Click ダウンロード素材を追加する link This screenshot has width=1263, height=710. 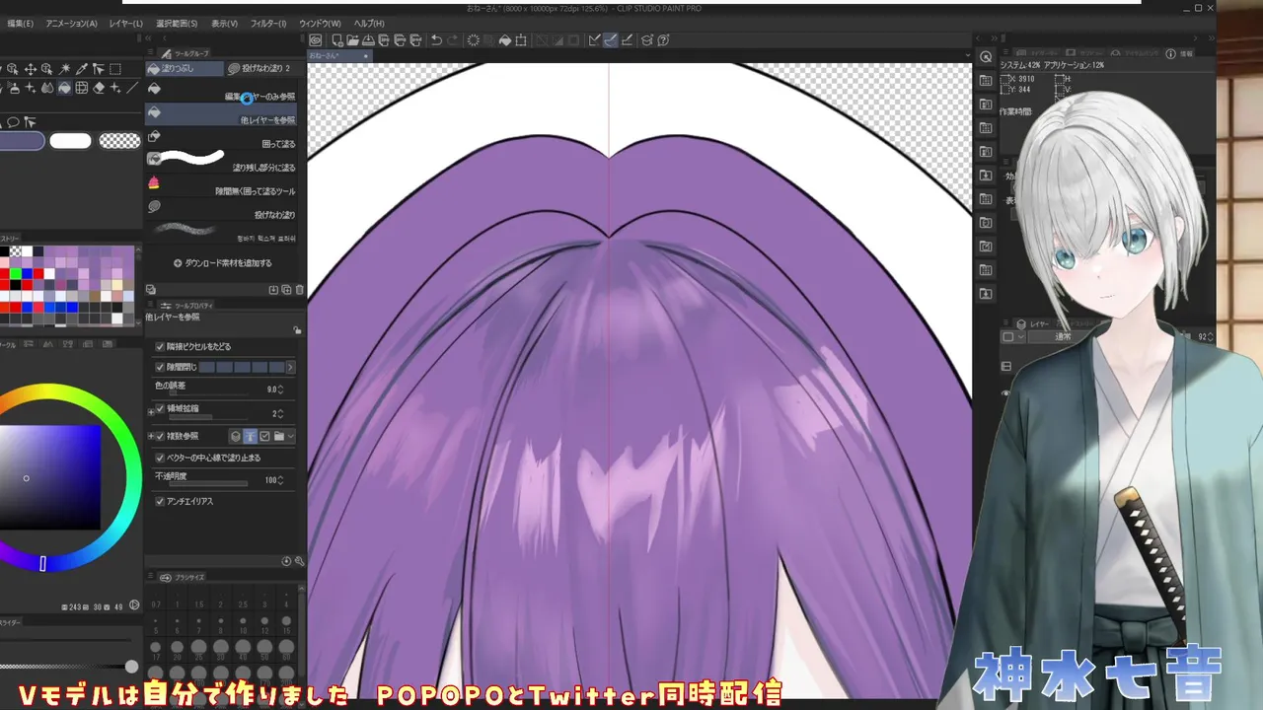point(223,263)
